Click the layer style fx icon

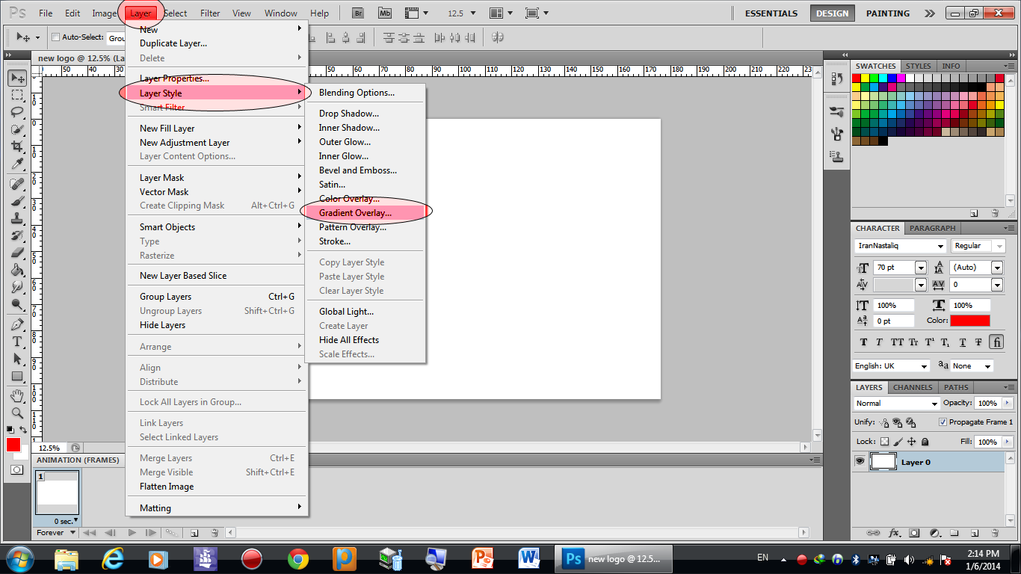pyautogui.click(x=894, y=533)
